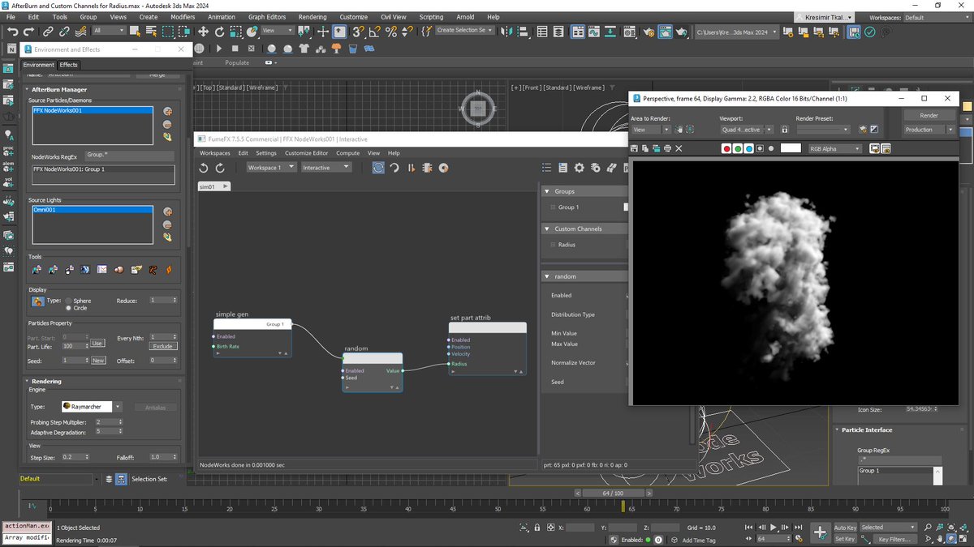Click the Select by Name icon
974x547 pixels.
coord(150,31)
